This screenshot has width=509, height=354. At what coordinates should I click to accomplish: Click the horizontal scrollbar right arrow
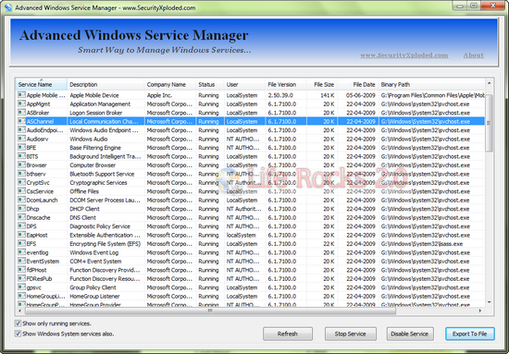tap(479, 311)
